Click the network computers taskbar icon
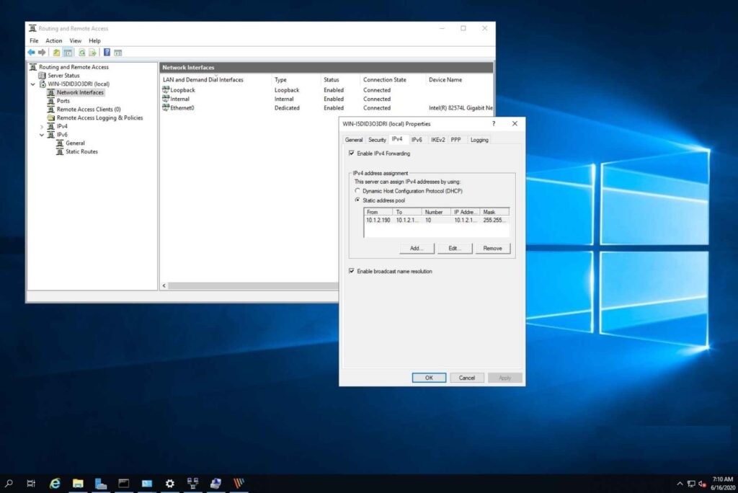This screenshot has width=738, height=493. pyautogui.click(x=193, y=483)
